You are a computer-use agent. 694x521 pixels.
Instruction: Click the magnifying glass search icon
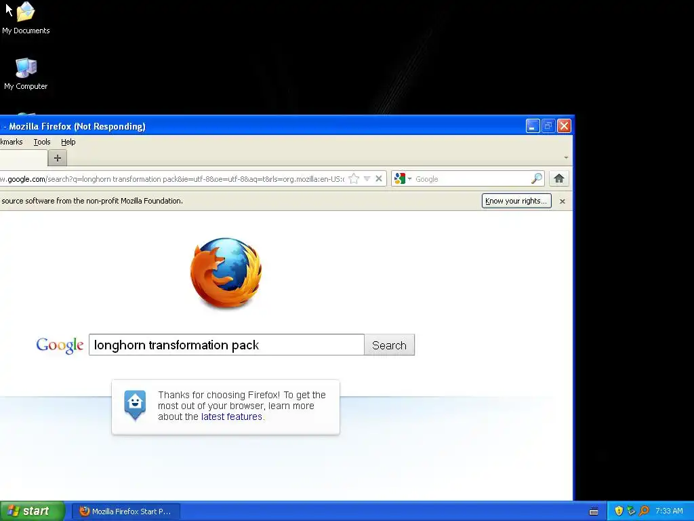coord(537,178)
